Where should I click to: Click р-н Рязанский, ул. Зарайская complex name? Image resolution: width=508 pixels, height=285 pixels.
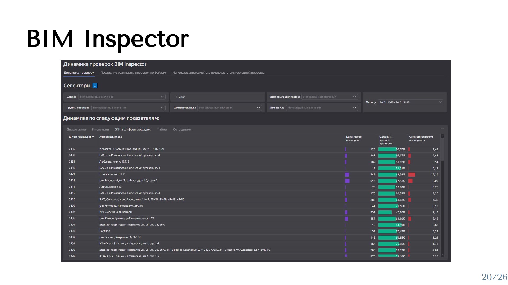128,180
